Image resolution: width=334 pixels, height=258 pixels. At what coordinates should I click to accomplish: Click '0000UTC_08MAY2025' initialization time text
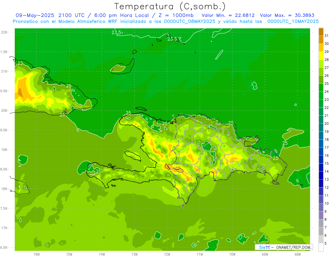point(190,21)
